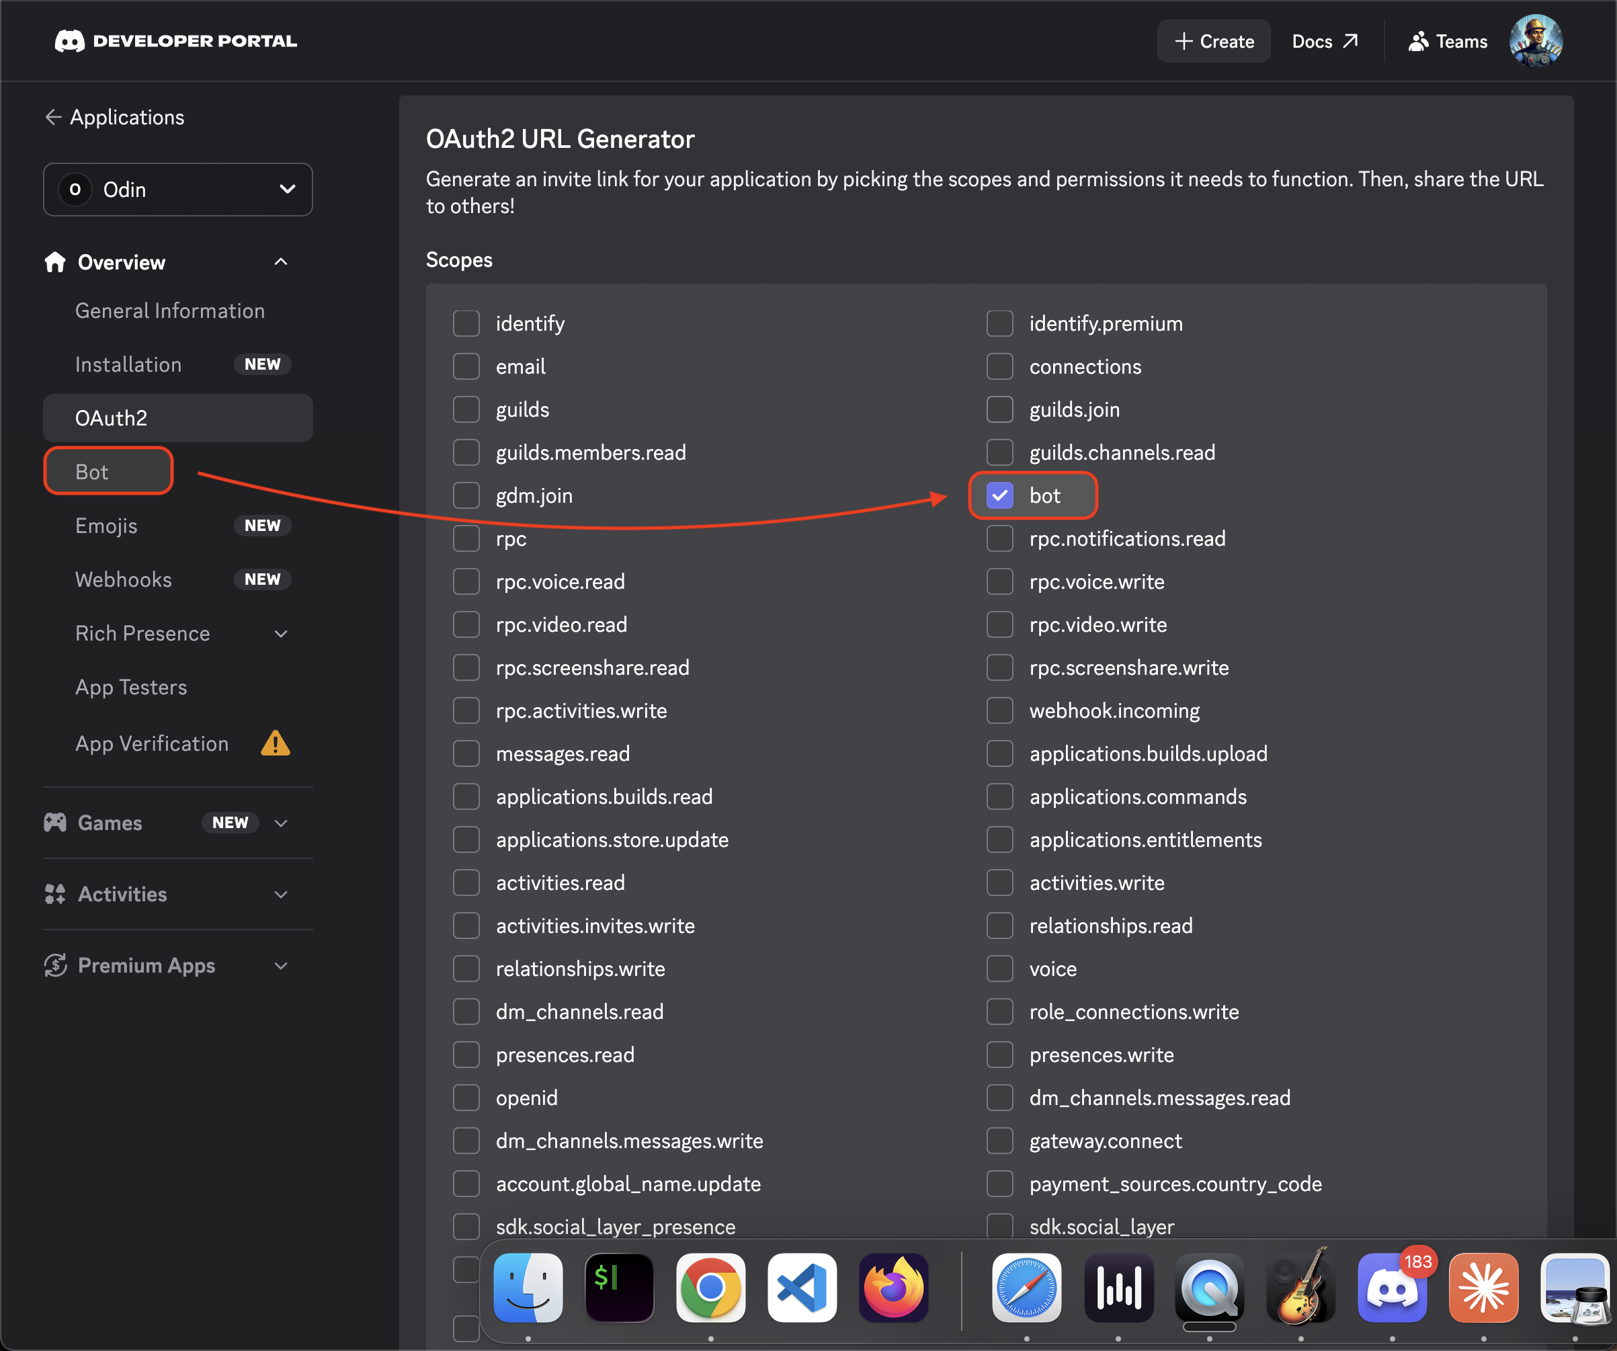Tick the guilds scope checkbox

click(466, 410)
